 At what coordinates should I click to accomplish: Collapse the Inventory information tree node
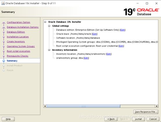pyautogui.click(x=49, y=50)
